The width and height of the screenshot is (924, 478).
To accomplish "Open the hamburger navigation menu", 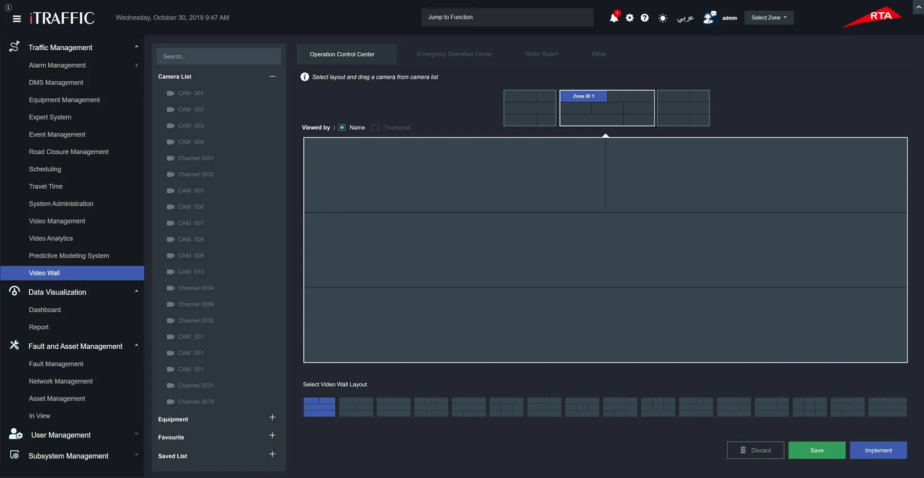I will click(x=17, y=18).
